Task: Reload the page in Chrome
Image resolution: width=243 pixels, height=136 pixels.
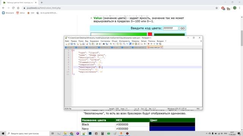Action: (13, 8)
